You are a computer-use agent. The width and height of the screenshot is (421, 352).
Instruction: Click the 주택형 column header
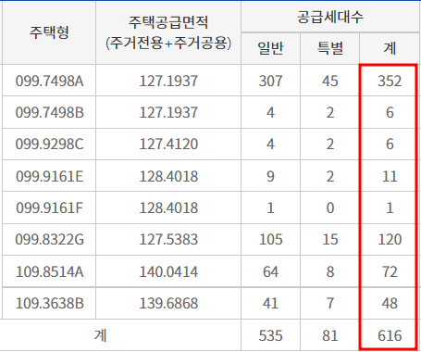[x=49, y=32]
